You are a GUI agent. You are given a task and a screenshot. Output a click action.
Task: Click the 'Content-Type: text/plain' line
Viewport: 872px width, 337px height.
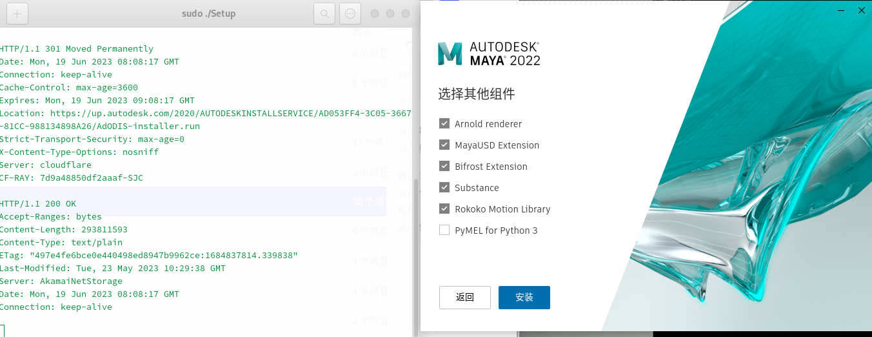click(61, 242)
